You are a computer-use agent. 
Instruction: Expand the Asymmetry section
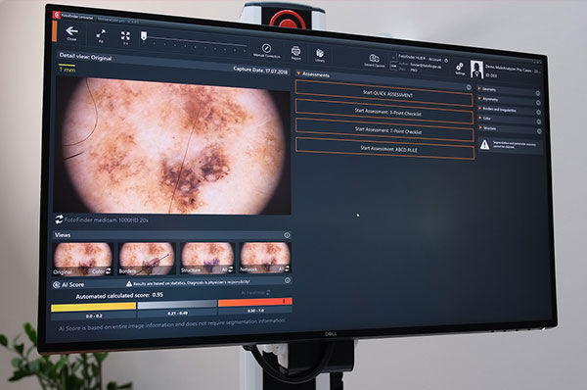(x=479, y=99)
